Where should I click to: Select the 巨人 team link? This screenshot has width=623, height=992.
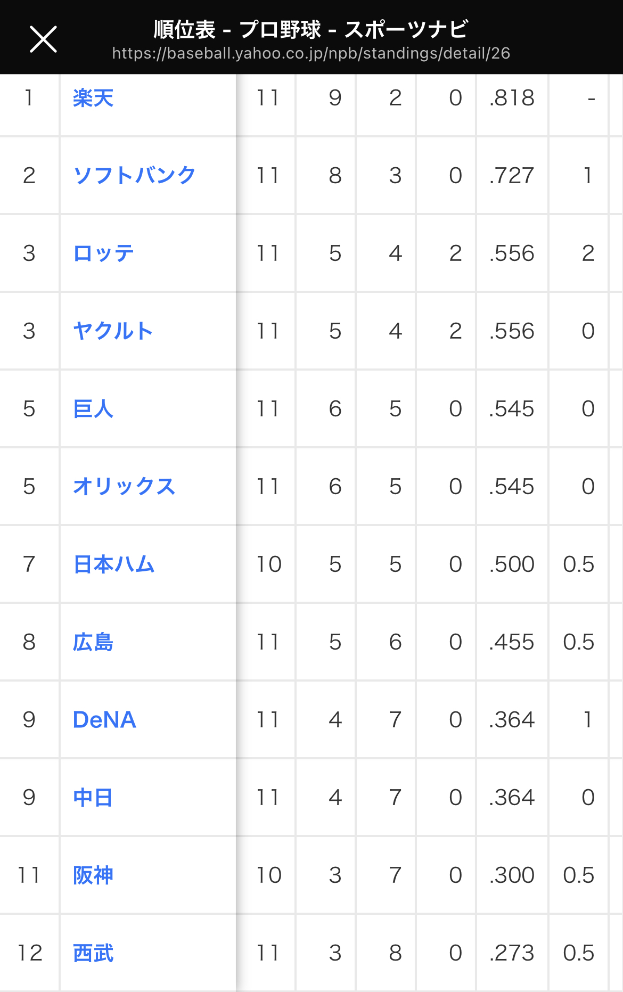93,408
